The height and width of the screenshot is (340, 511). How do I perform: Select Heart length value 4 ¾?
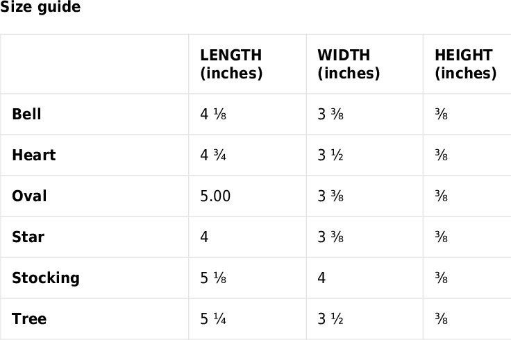[213, 155]
